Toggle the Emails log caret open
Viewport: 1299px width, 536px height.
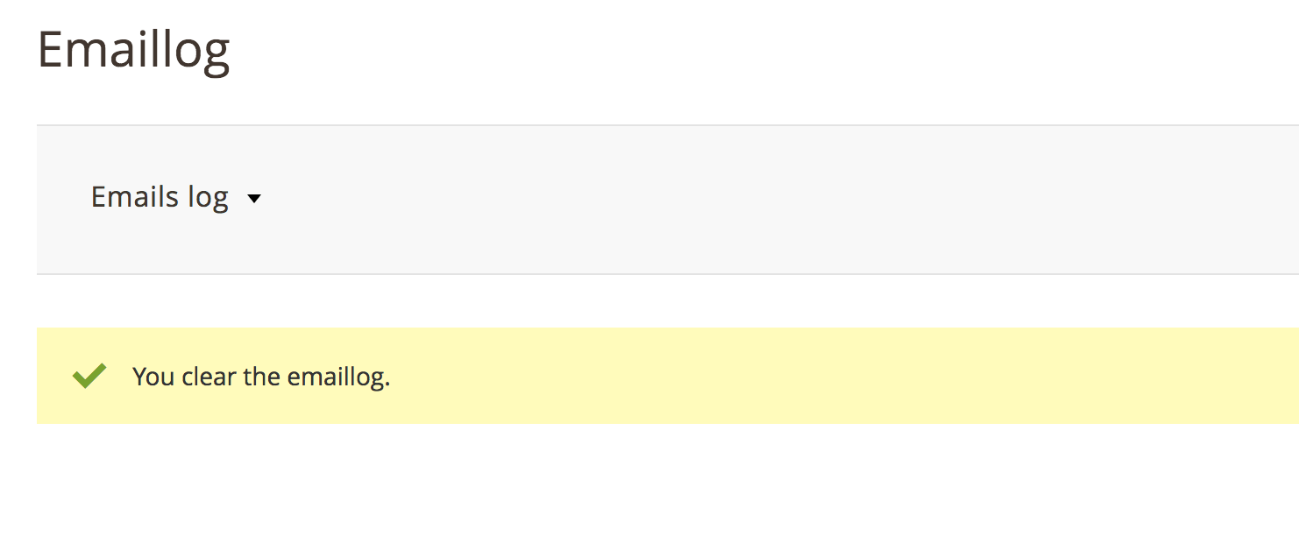pos(254,199)
